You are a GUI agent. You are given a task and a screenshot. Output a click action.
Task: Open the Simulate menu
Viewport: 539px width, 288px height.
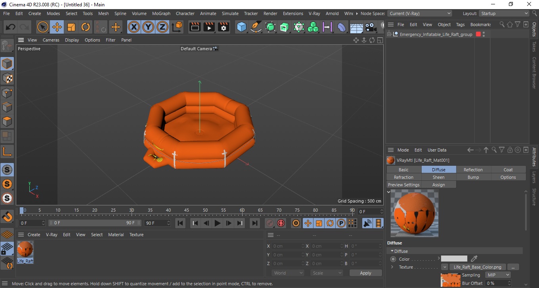230,13
